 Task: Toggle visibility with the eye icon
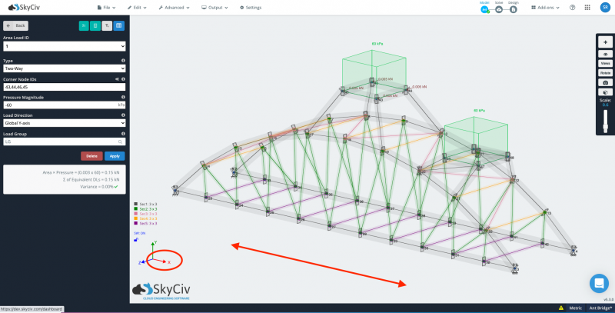[606, 54]
